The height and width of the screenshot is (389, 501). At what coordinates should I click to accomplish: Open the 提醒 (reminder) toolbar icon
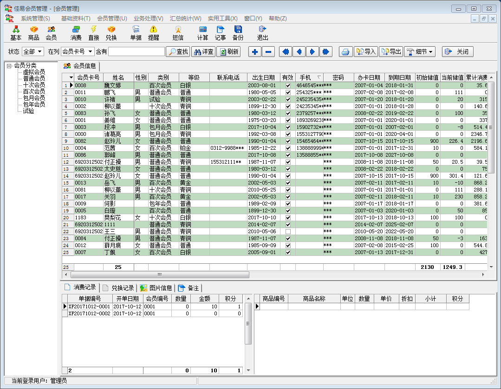153,33
